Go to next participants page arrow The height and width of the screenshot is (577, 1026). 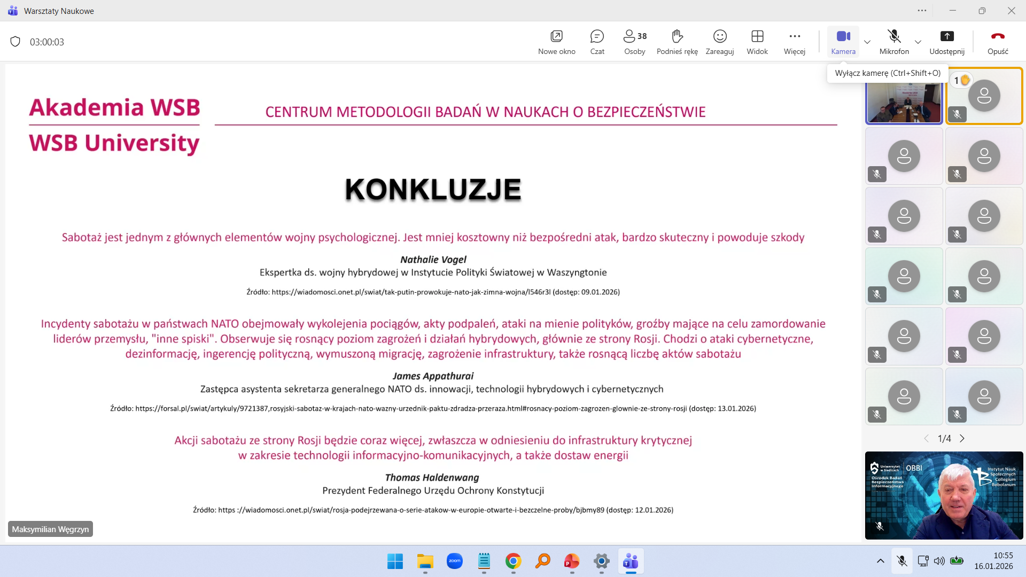(962, 439)
